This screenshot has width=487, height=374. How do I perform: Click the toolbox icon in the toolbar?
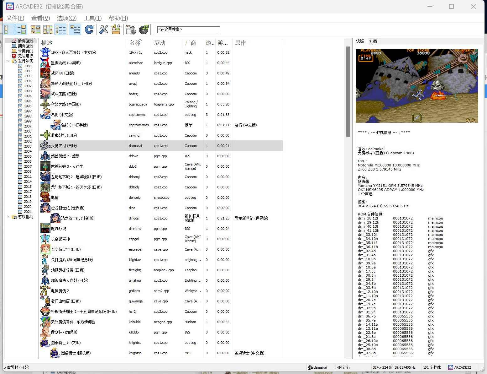[116, 30]
